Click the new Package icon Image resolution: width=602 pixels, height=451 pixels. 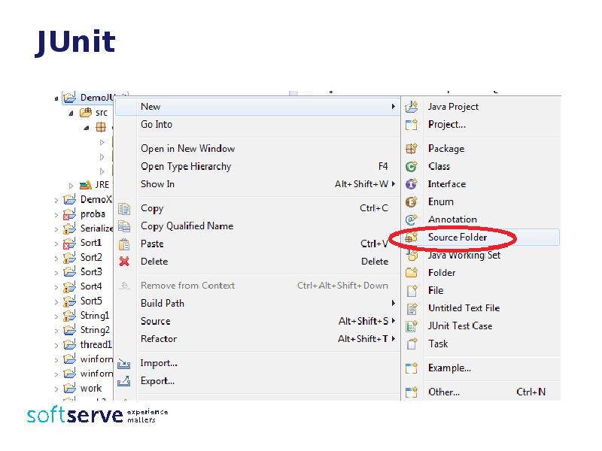pos(411,148)
